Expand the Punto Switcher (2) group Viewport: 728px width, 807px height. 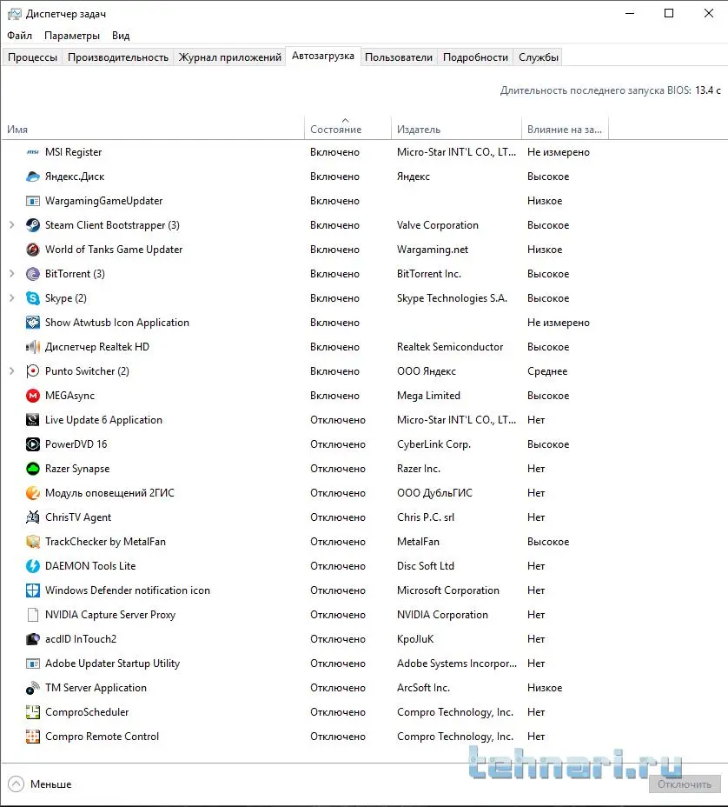[x=12, y=371]
